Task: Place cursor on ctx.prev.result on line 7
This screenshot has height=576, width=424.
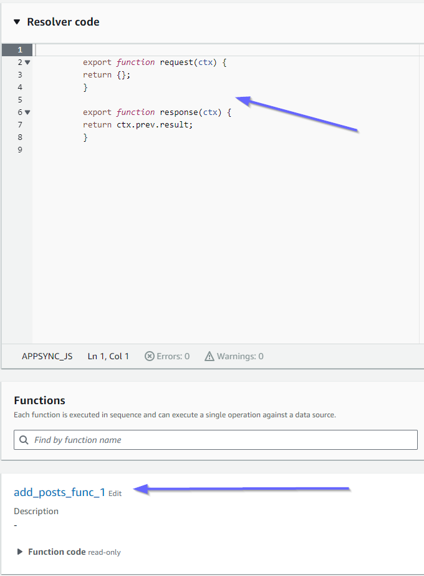Action: pyautogui.click(x=156, y=124)
